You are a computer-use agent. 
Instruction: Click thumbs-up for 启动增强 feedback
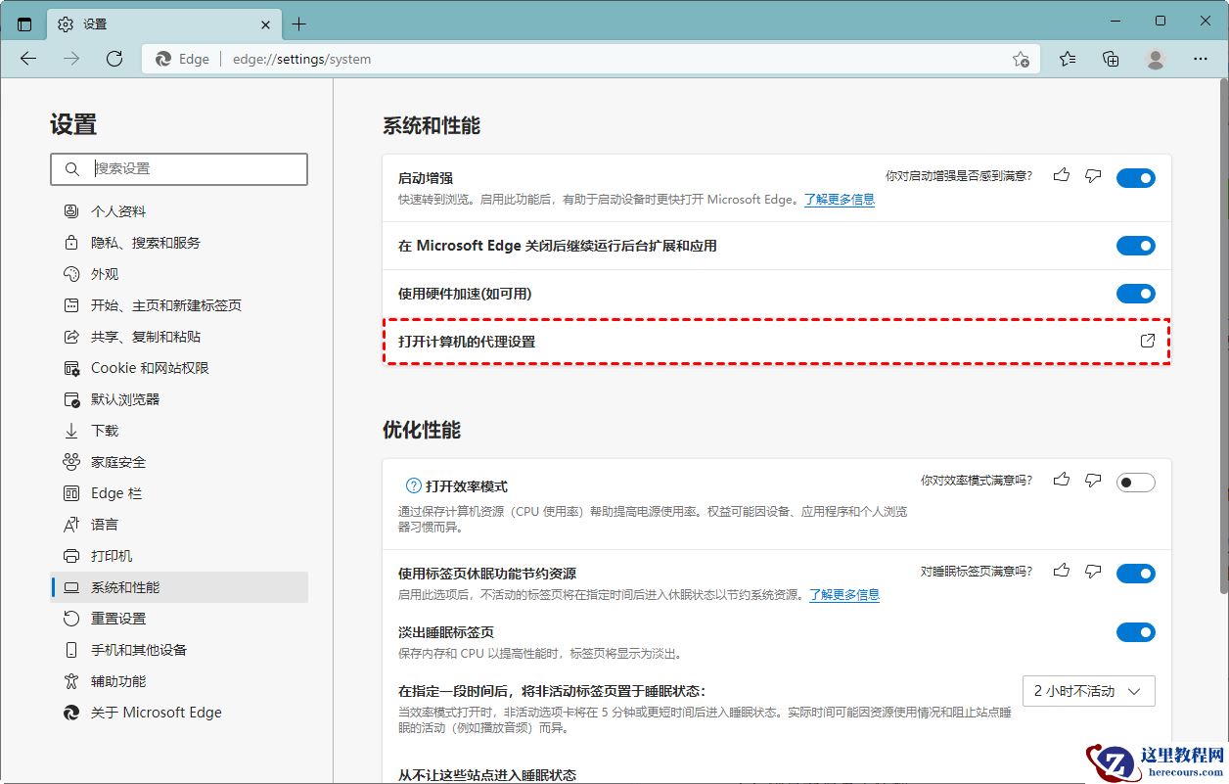pyautogui.click(x=1062, y=175)
